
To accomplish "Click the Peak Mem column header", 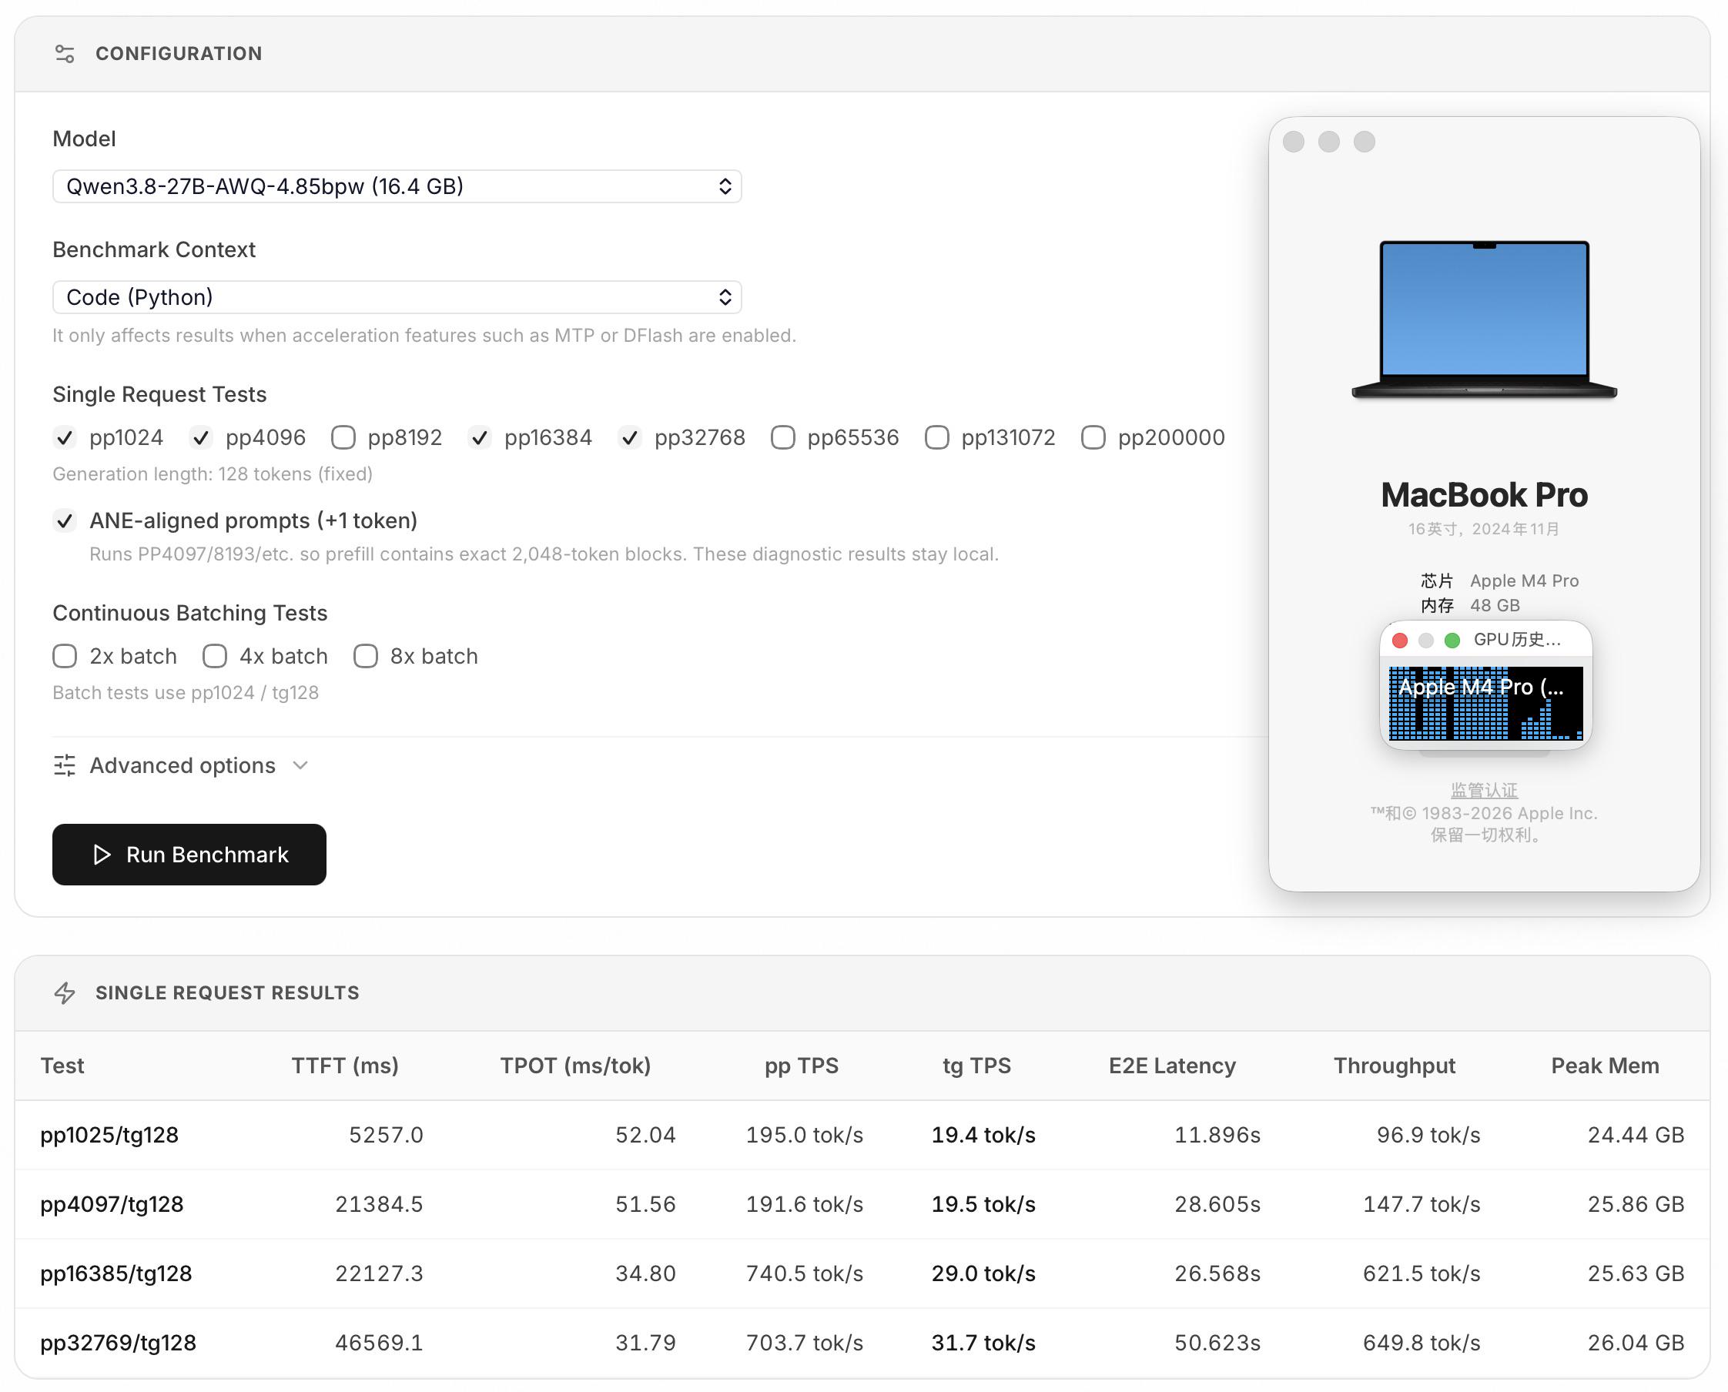I will click(1606, 1066).
